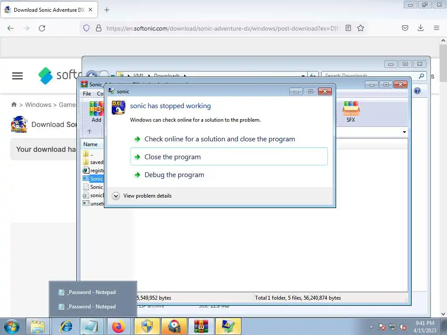Click the Firefox URL address field
This screenshot has height=335, width=447.
[x=223, y=28]
